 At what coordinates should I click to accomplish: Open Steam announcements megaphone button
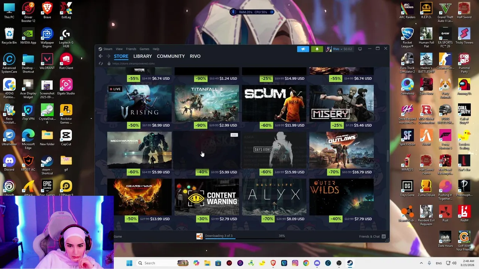[303, 49]
